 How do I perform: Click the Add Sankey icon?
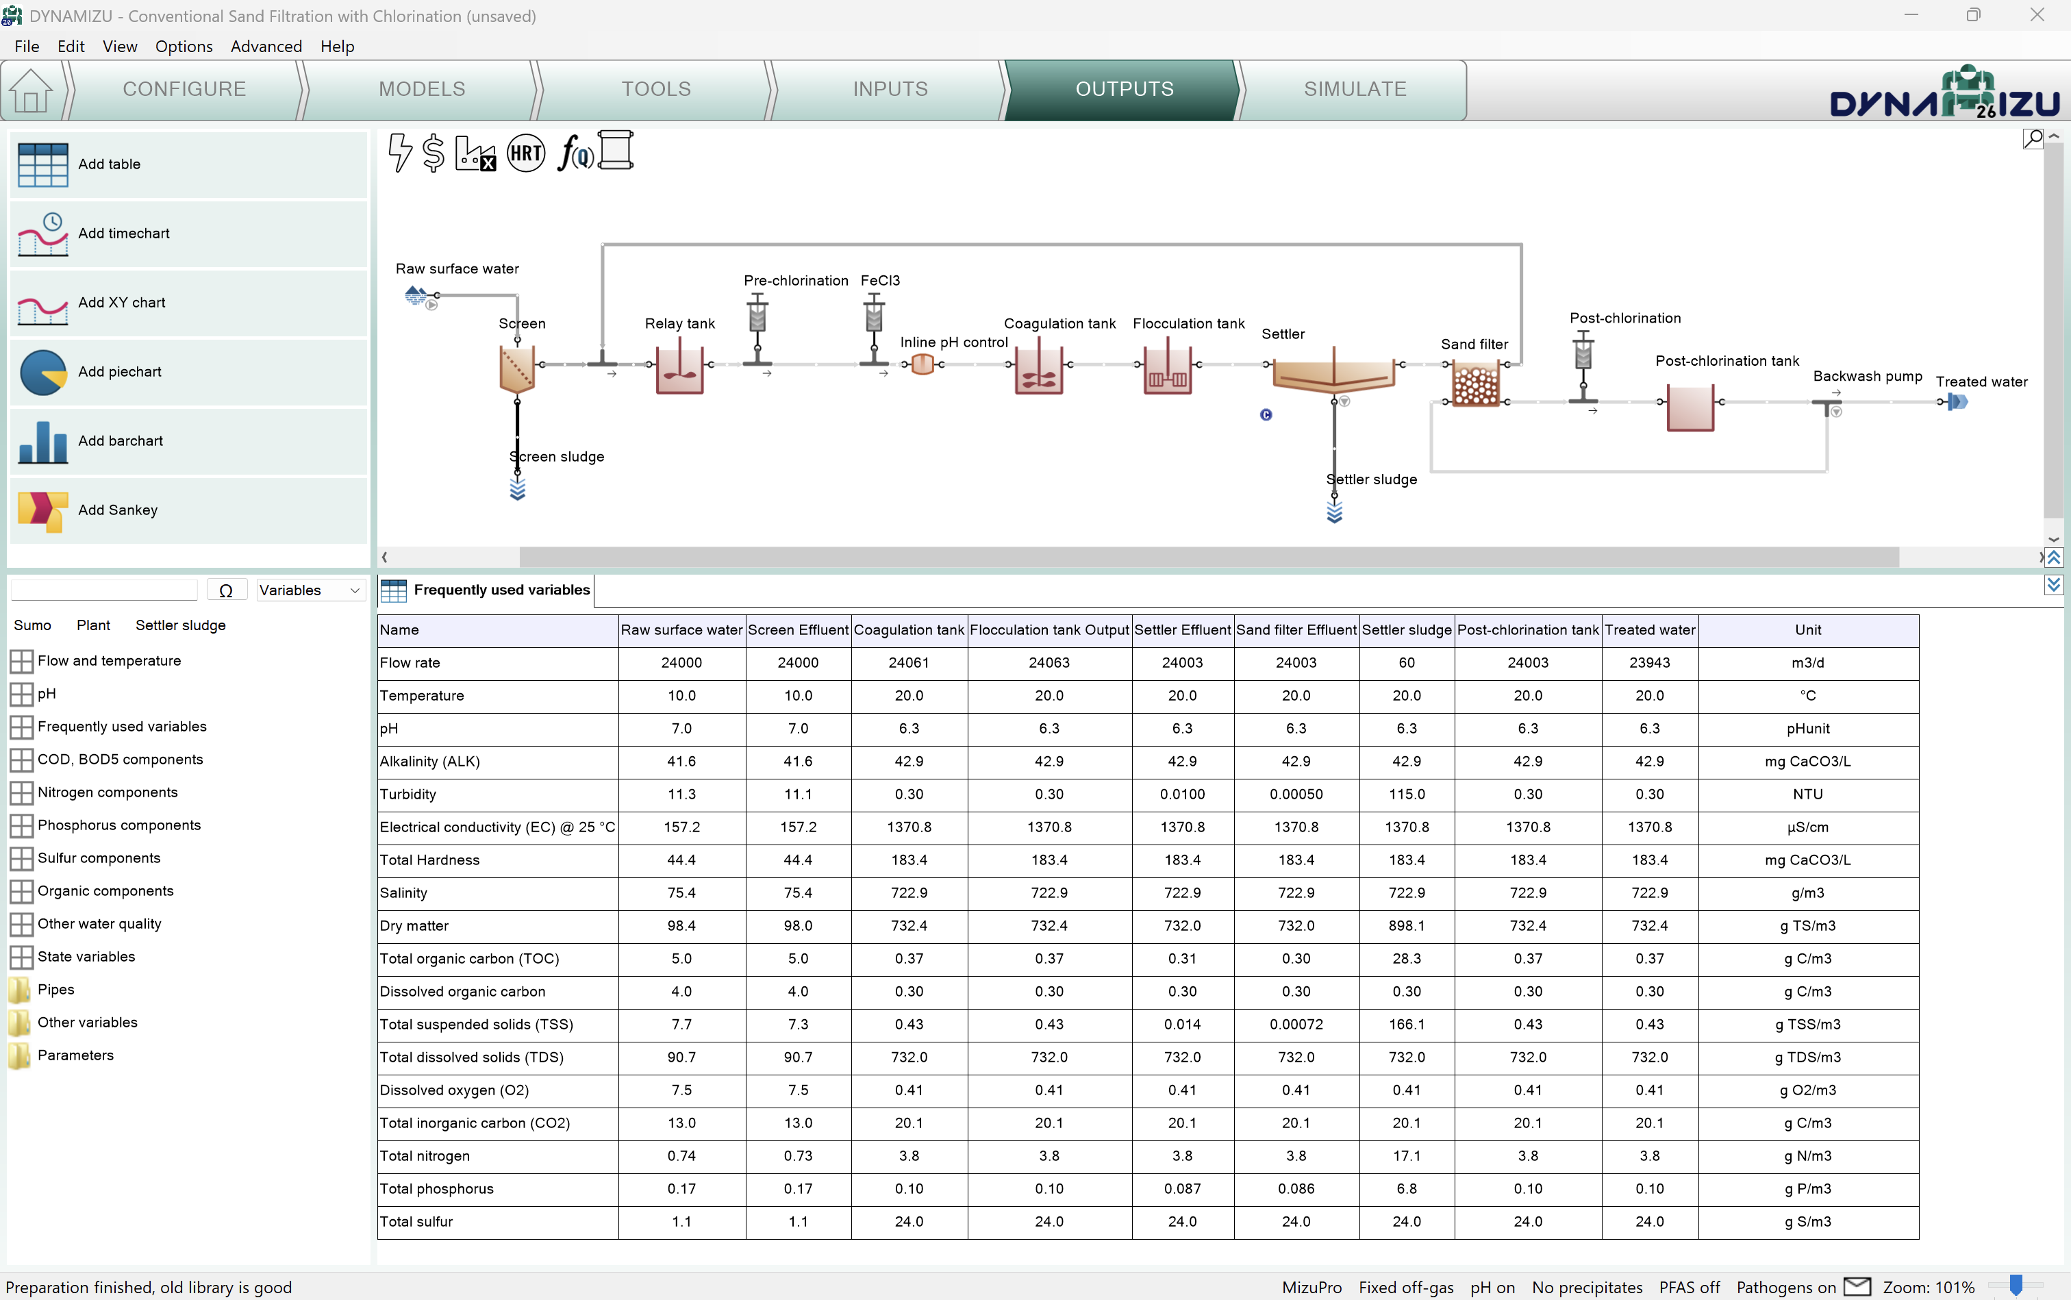[x=42, y=511]
